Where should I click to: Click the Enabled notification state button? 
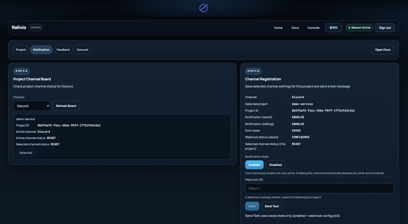click(x=254, y=165)
